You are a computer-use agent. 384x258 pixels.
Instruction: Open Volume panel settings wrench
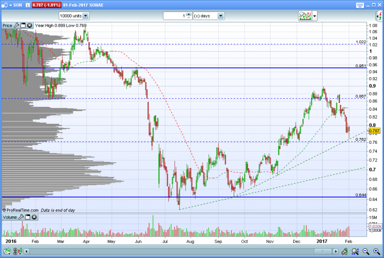pos(21,217)
